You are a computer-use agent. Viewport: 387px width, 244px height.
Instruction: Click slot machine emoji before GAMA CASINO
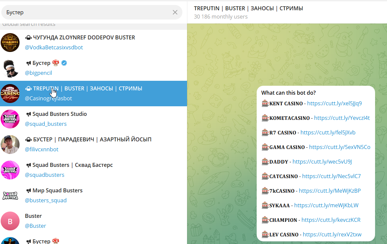coord(265,147)
